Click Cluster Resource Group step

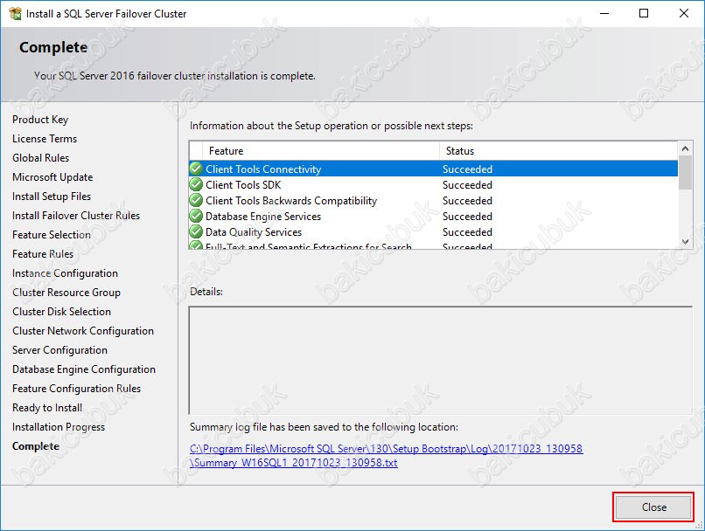click(66, 293)
